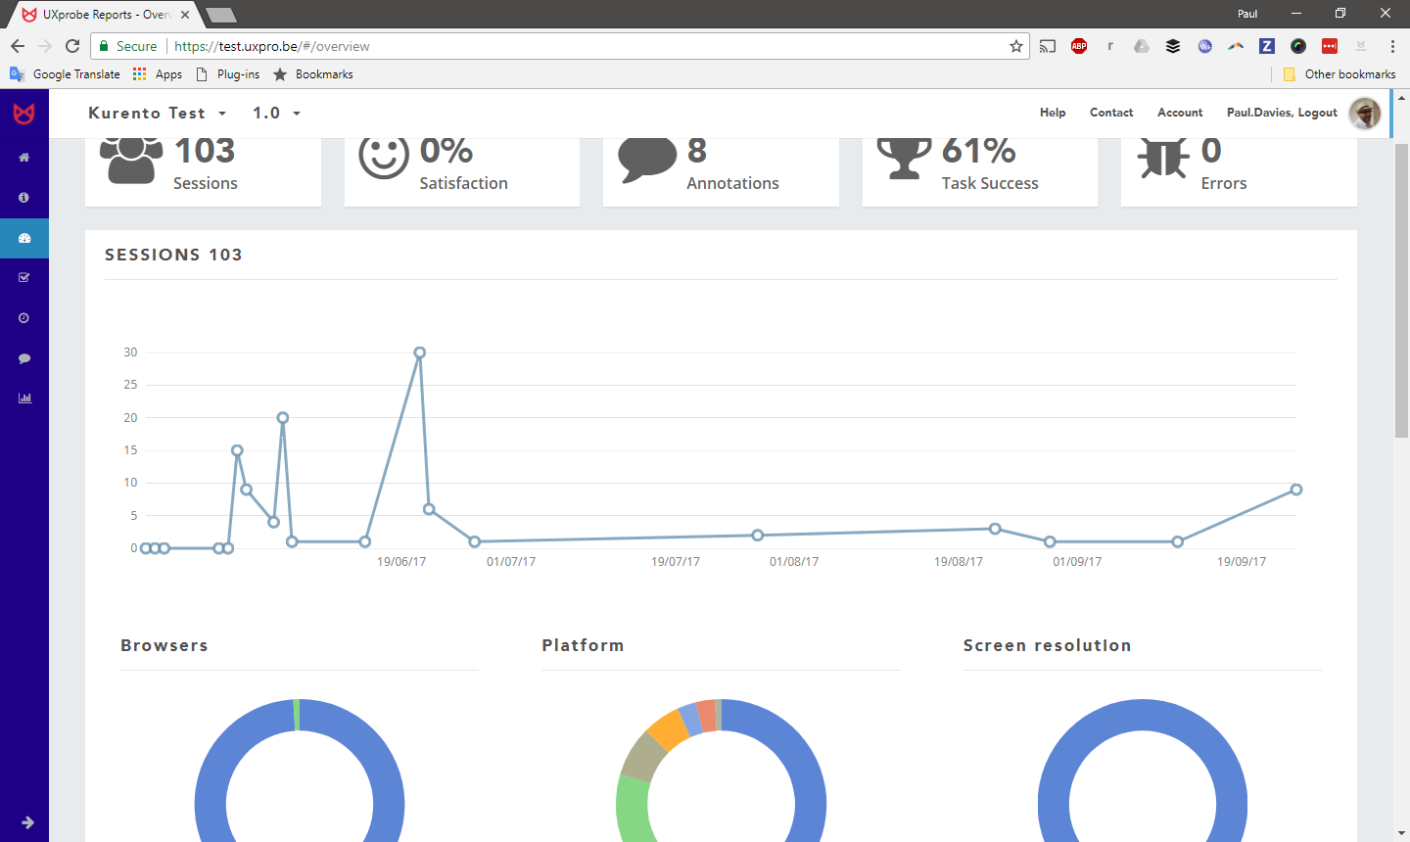Click the last chart data point at 9
Viewport: 1410px width, 842px height.
pos(1296,490)
